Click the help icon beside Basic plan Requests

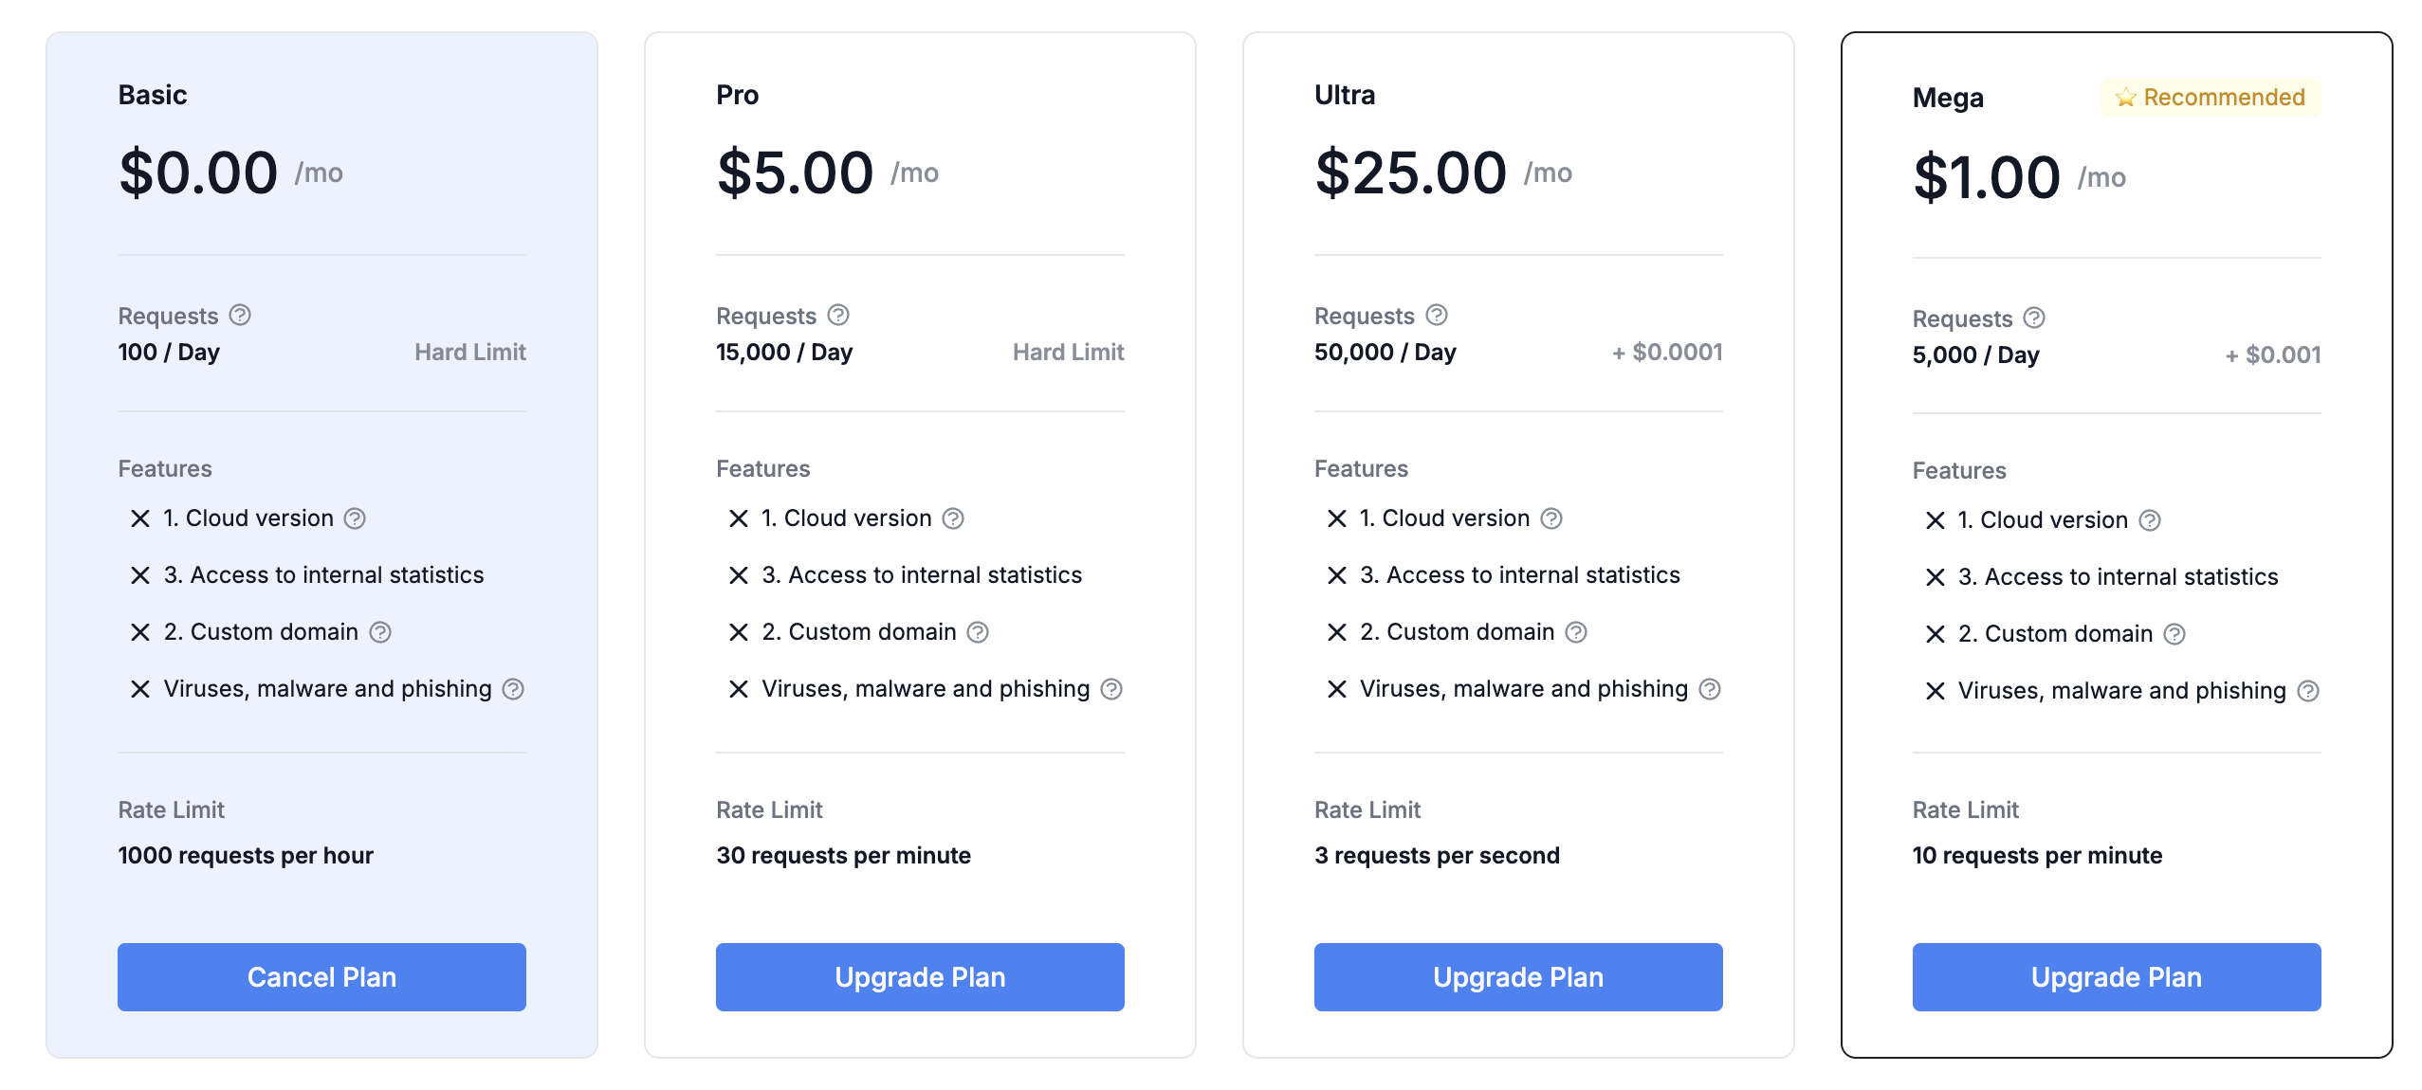coord(240,315)
